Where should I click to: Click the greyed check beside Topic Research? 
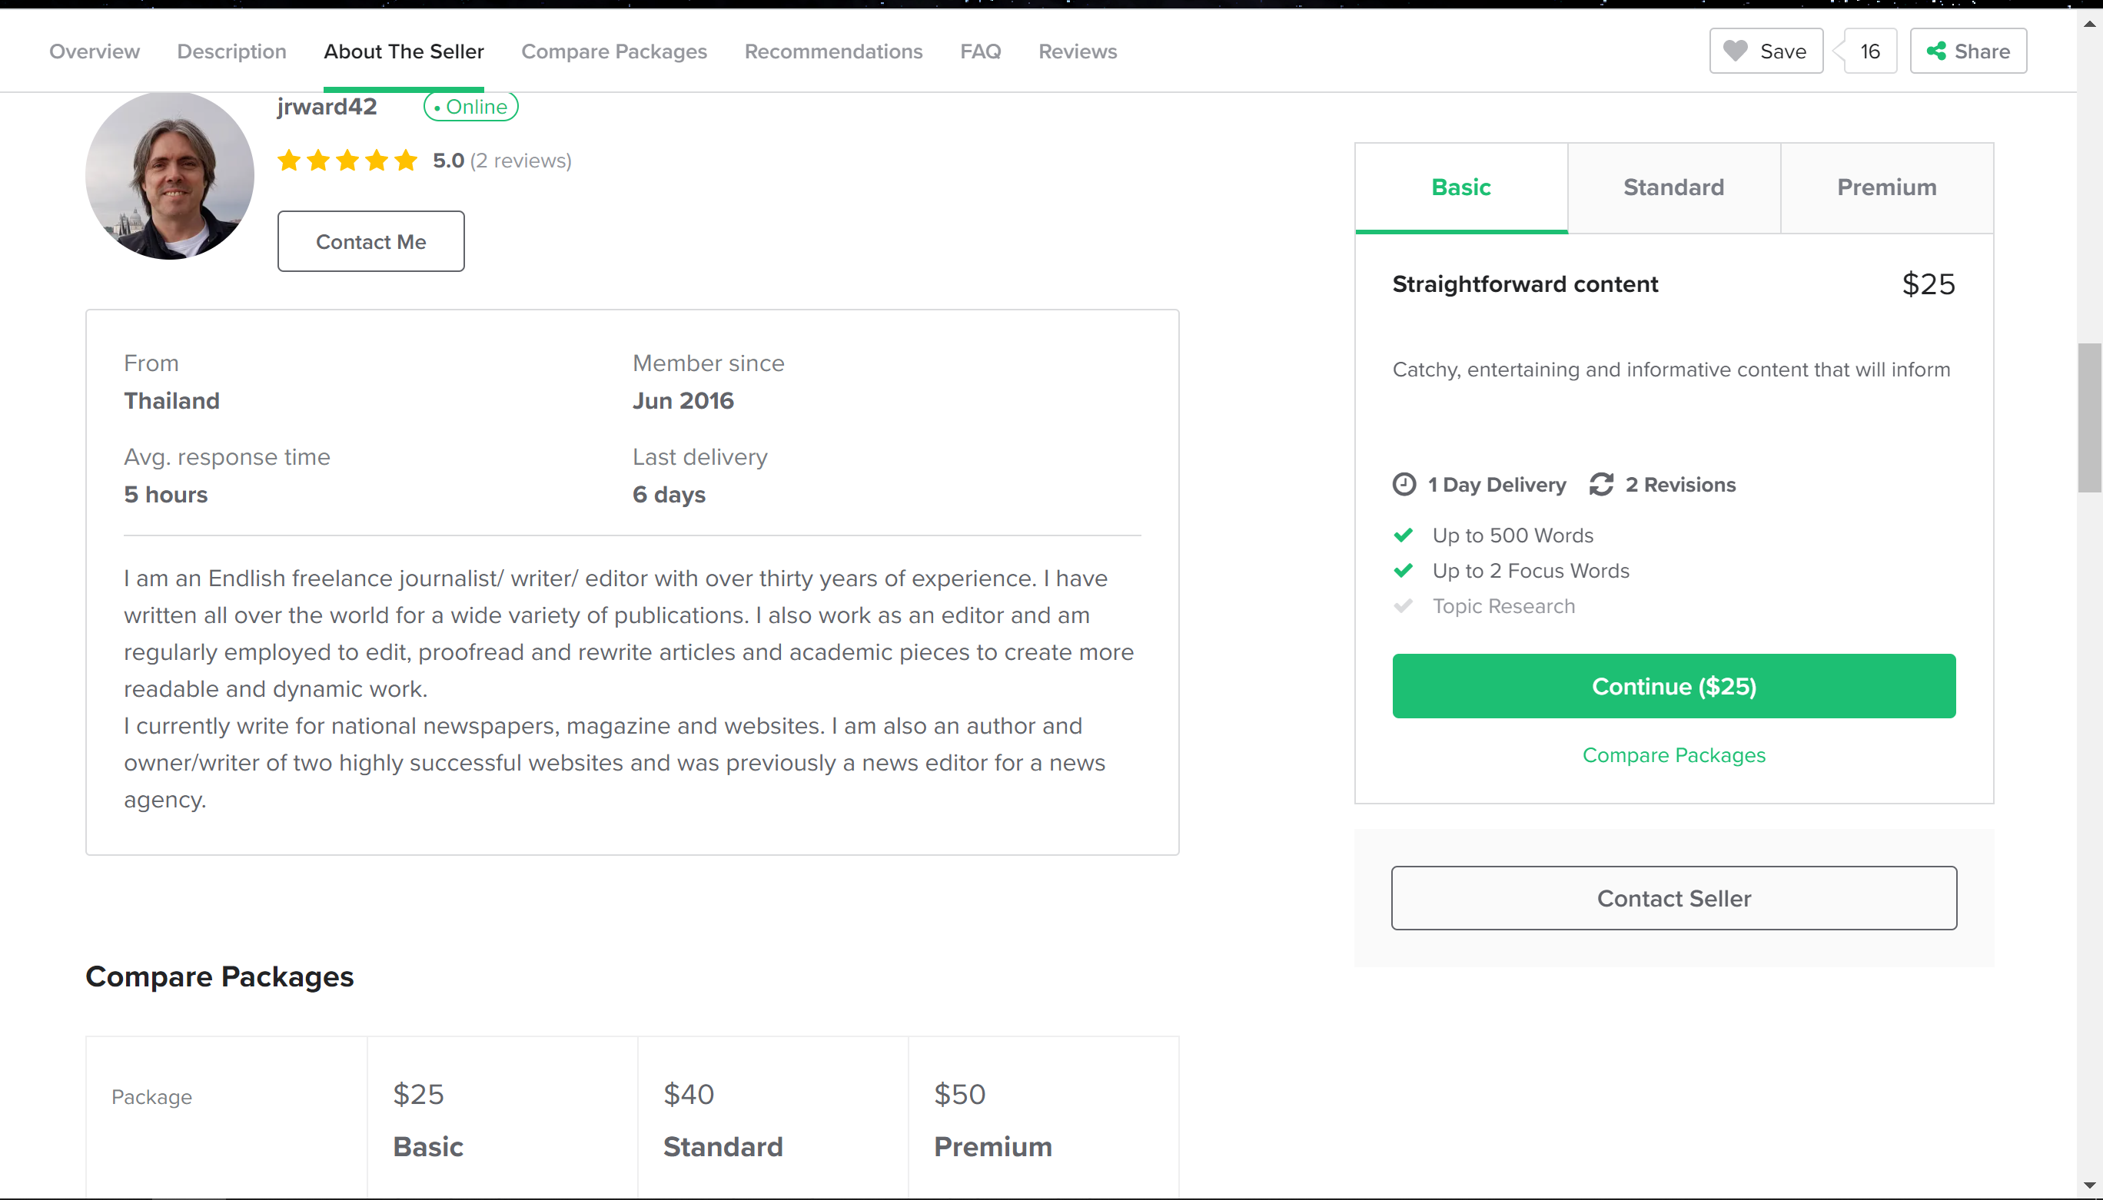tap(1403, 606)
